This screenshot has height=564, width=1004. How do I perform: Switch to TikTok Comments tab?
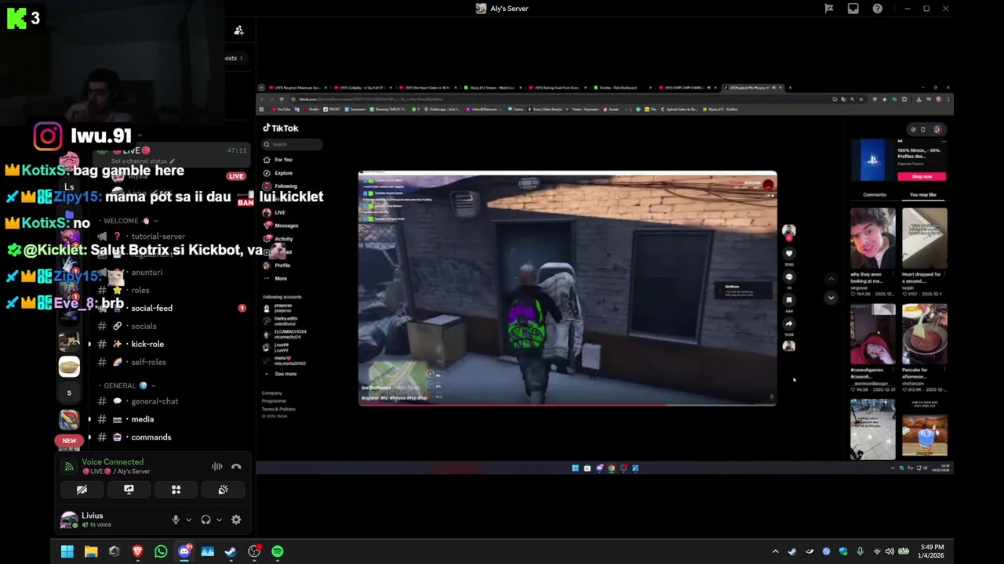(x=875, y=194)
